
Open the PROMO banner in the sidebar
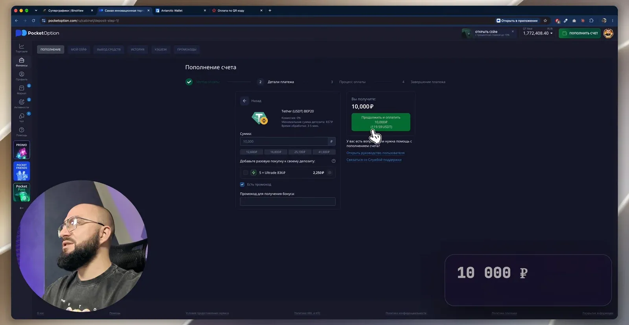coord(22,150)
